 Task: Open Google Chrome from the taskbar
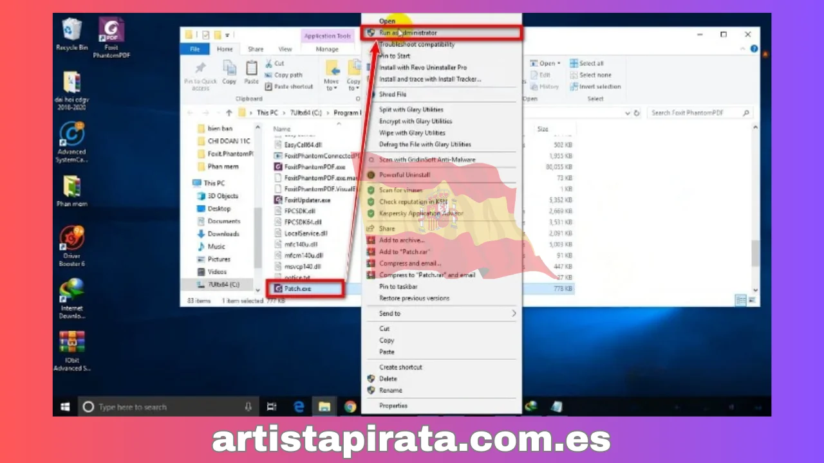(350, 406)
